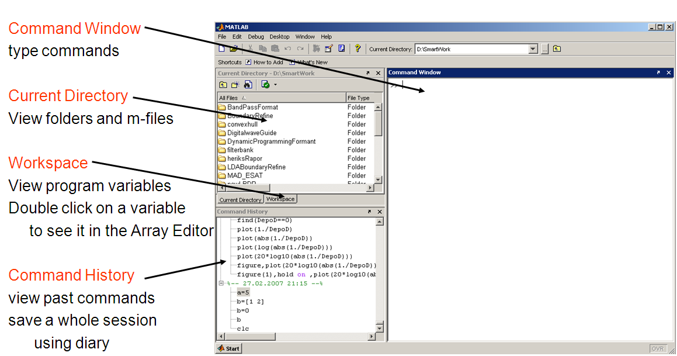Expand the directory reports dropdown arrow
Viewport: 677px width, 356px height.
(x=276, y=85)
